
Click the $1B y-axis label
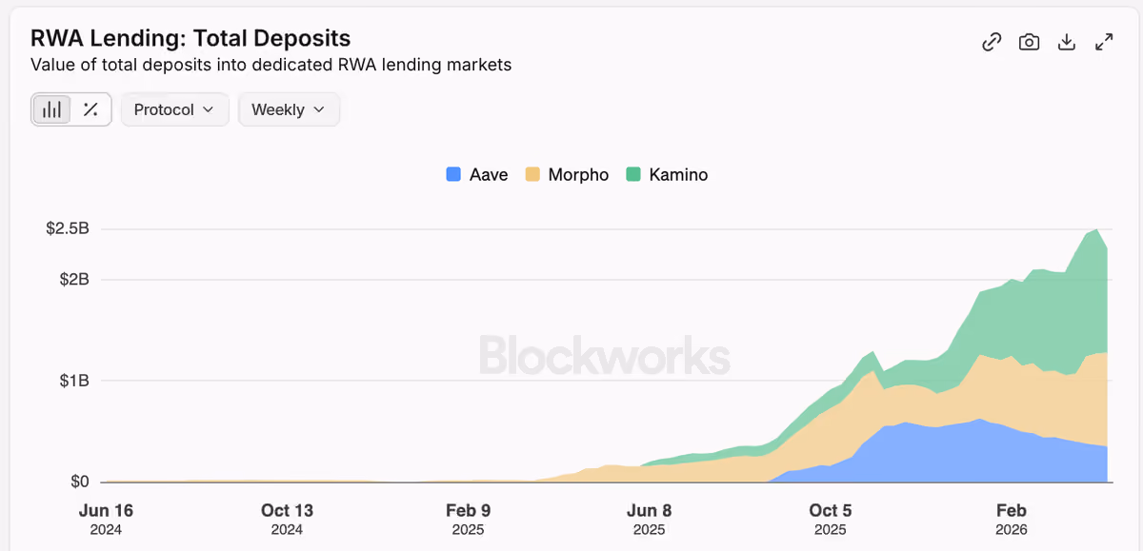(x=73, y=381)
